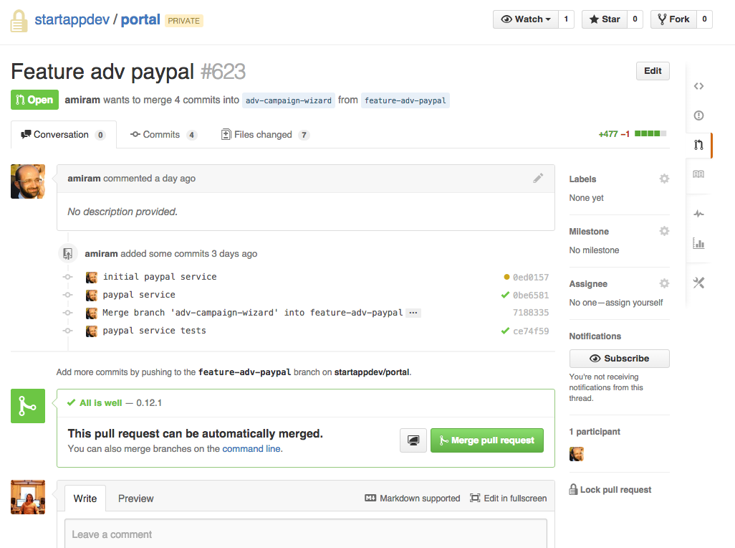Fork the repository
Screen dimensions: 735x548
coord(673,19)
